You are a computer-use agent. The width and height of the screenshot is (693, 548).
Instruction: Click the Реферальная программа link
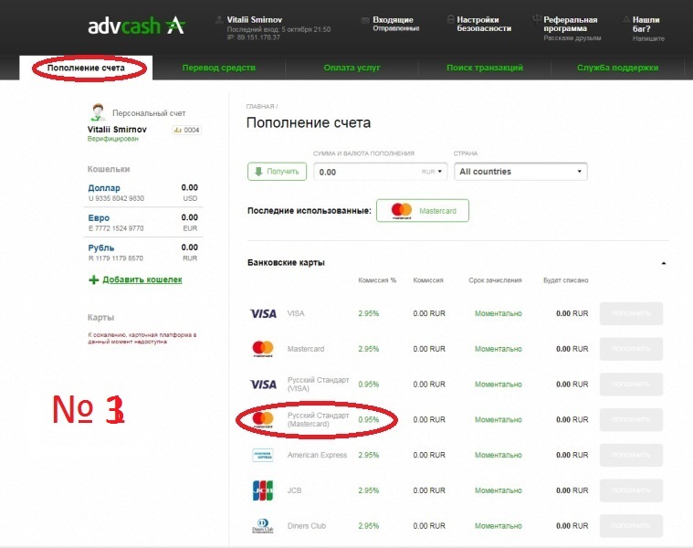click(x=570, y=24)
